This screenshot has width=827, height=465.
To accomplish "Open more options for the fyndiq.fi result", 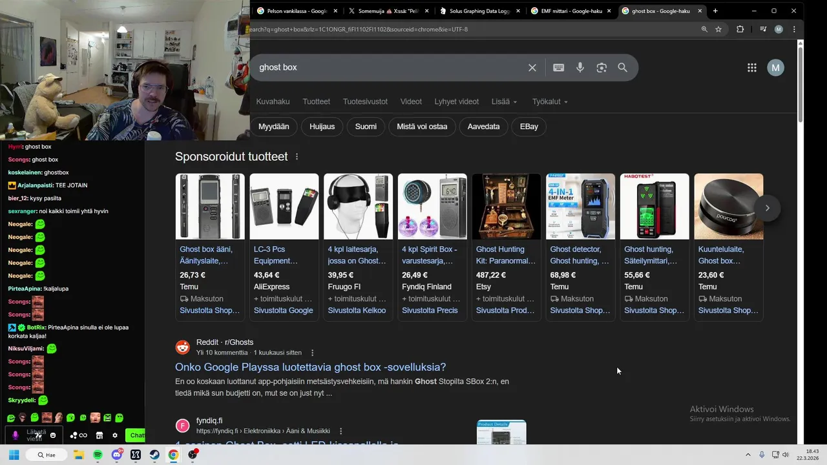I will tap(340, 431).
